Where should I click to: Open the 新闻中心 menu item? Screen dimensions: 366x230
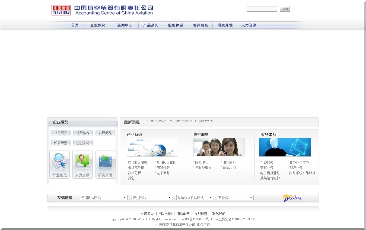(x=125, y=25)
